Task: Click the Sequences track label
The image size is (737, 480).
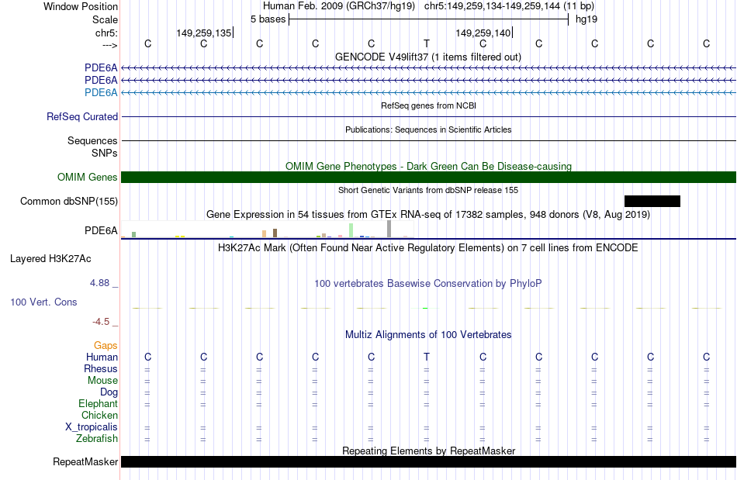Action: pos(92,140)
